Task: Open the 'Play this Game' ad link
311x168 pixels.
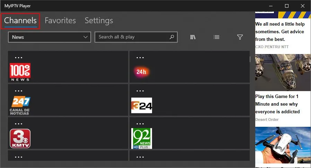Action: 277,104
